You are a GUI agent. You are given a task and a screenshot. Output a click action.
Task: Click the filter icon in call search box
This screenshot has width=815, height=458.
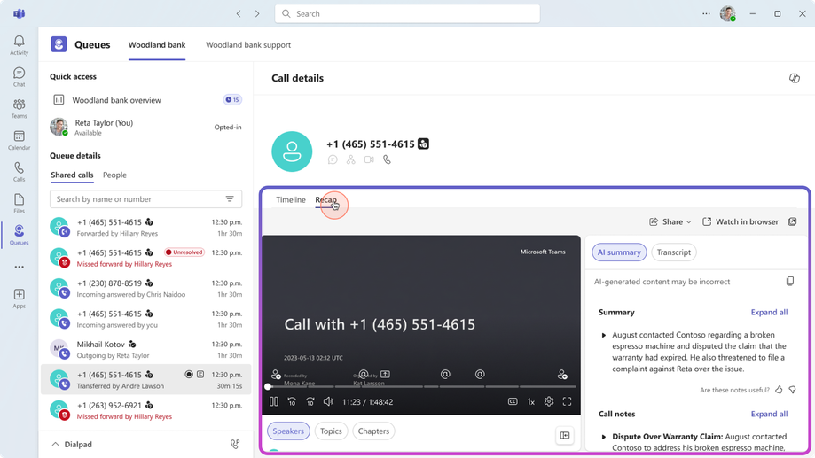point(230,199)
